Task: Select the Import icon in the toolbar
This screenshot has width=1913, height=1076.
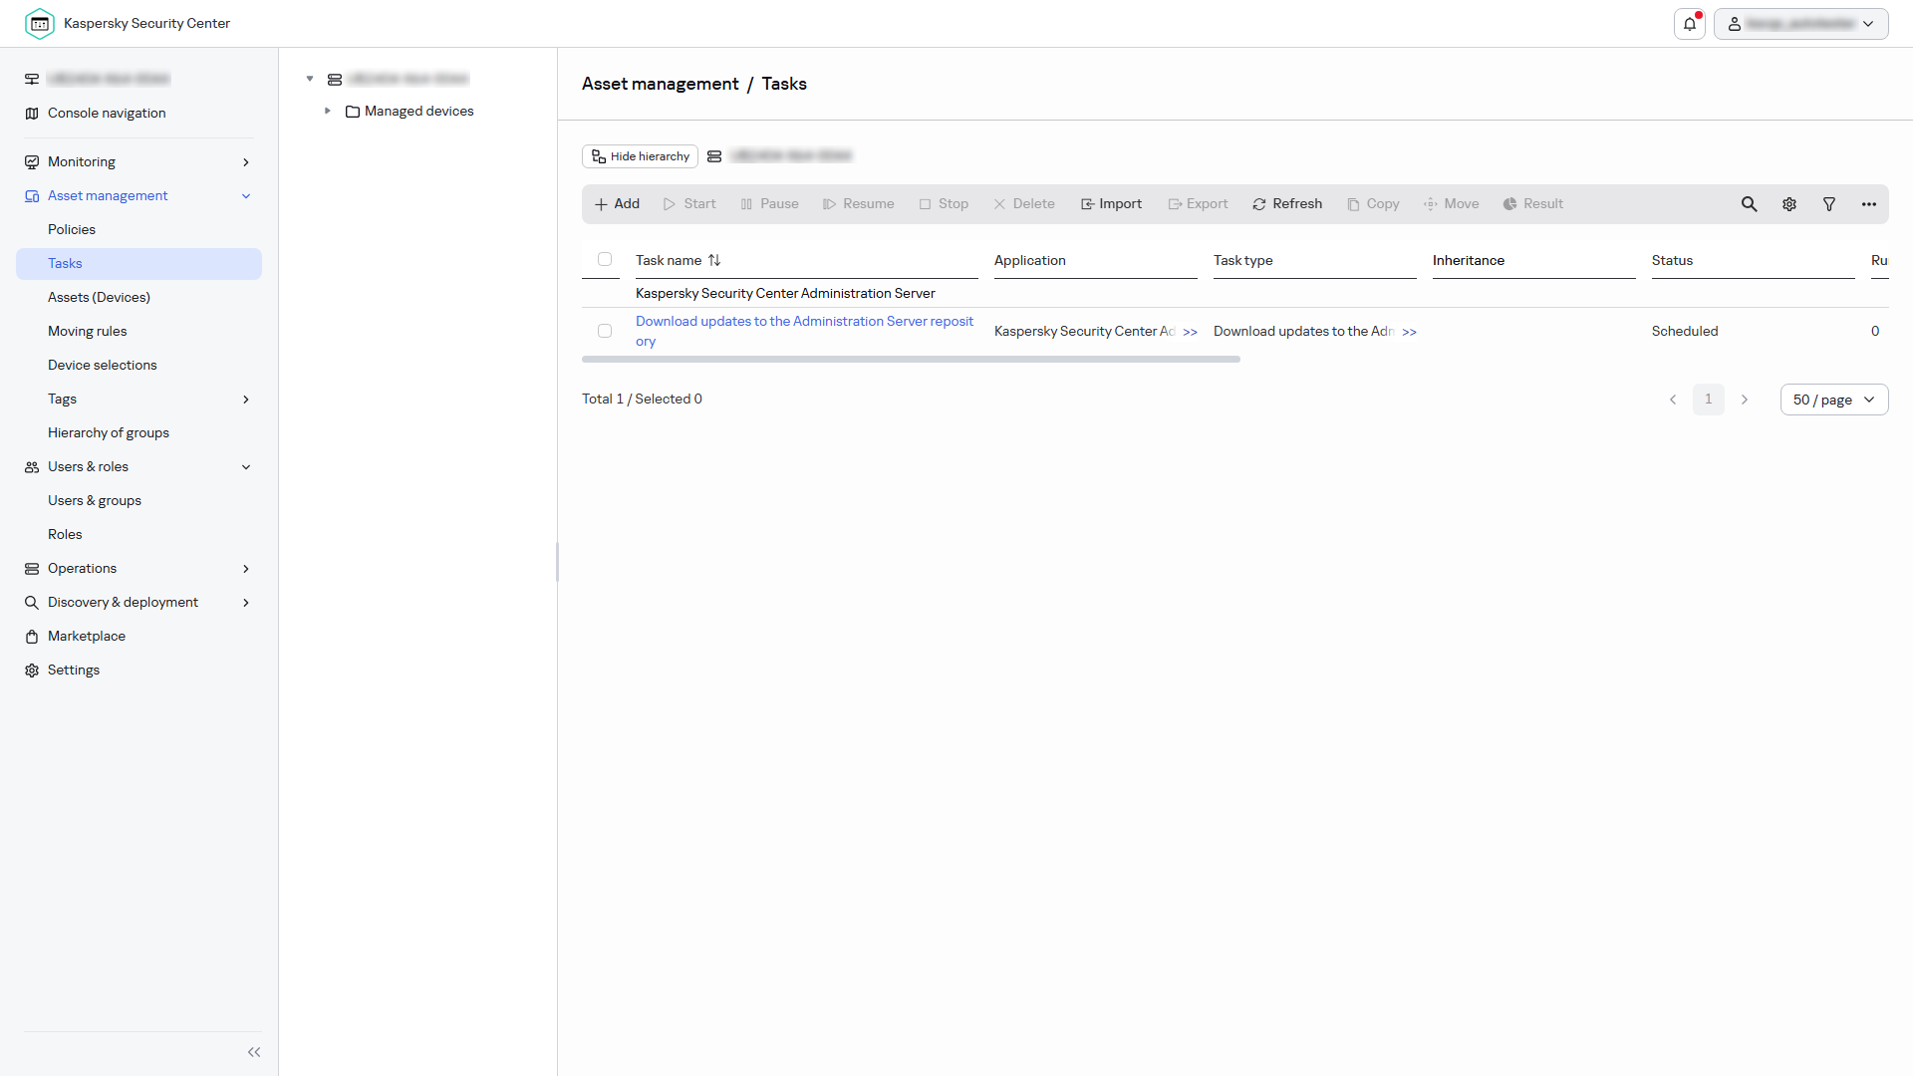Action: 1111,203
